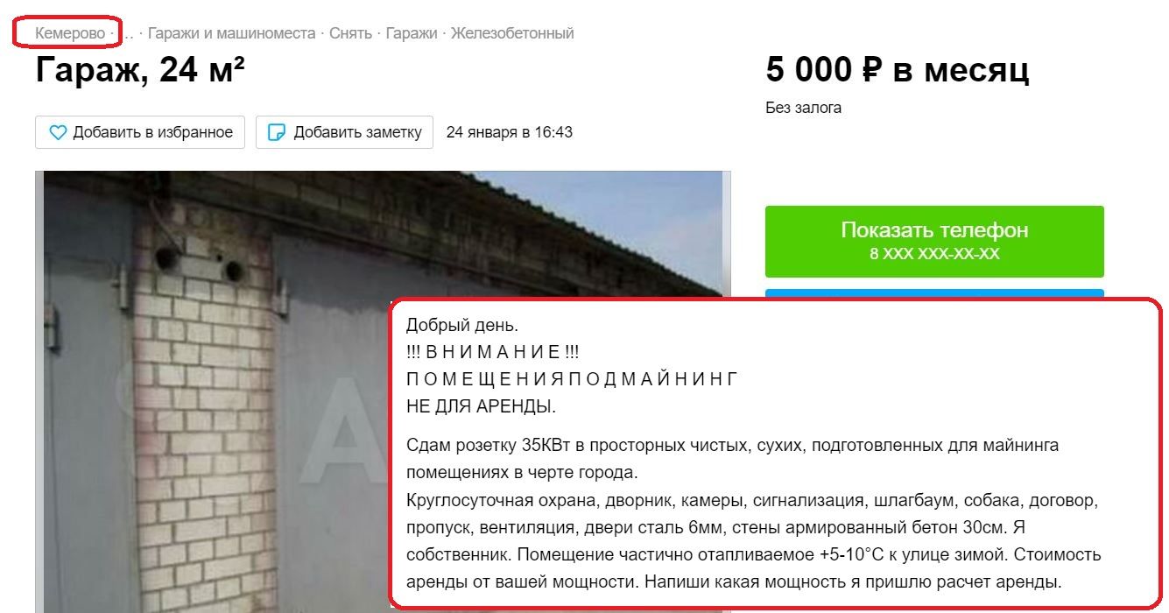Click the price 5 000 ₽ в месяц
The width and height of the screenshot is (1169, 613).
pyautogui.click(x=897, y=69)
